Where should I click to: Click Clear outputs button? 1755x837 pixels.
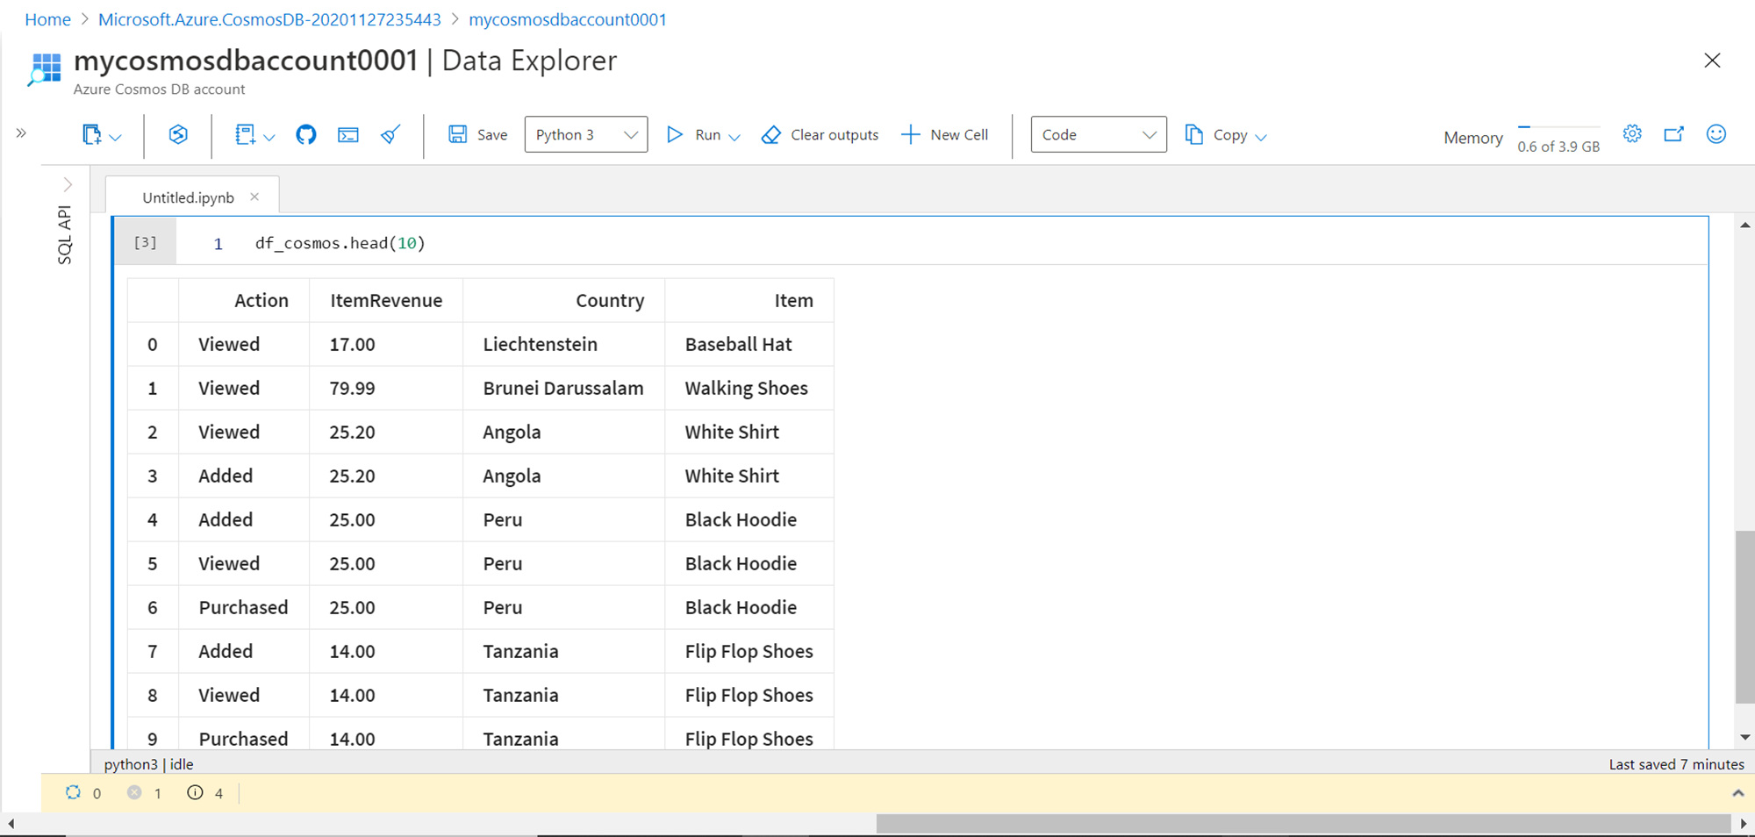pyautogui.click(x=820, y=135)
